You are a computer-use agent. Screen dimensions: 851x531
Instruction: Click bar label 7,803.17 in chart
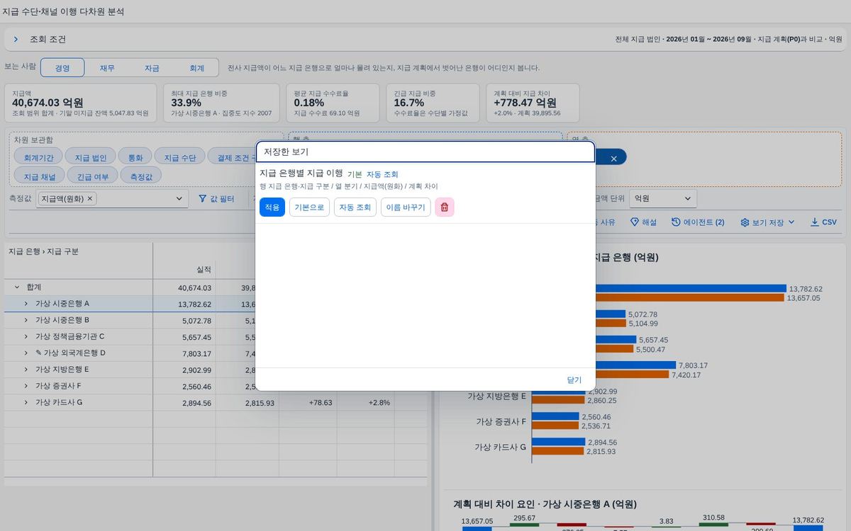693,365
